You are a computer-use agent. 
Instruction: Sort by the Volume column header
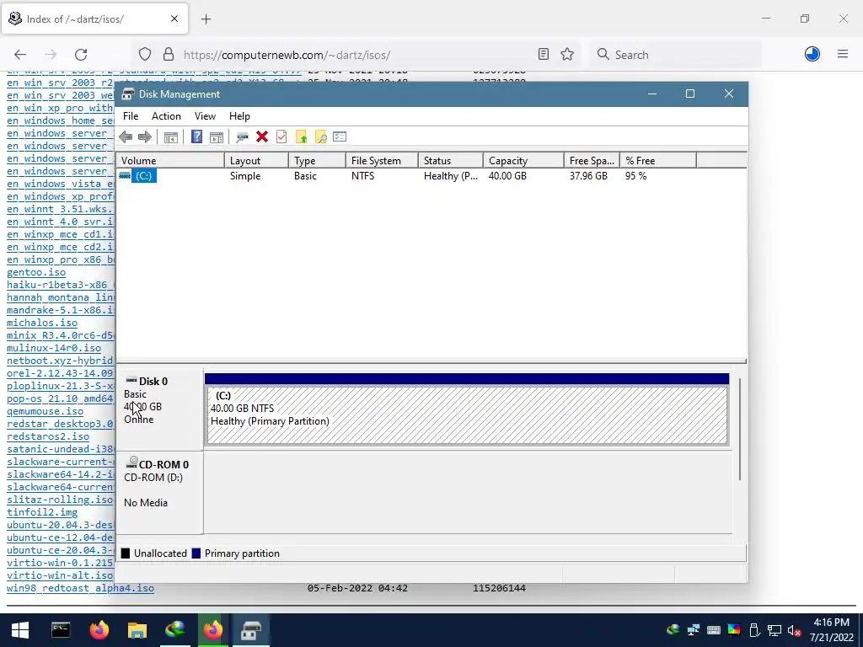coord(170,161)
